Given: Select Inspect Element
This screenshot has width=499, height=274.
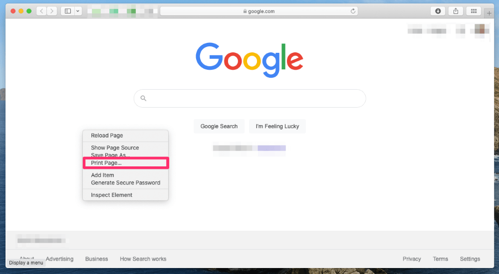Looking at the screenshot, I should tap(125, 195).
